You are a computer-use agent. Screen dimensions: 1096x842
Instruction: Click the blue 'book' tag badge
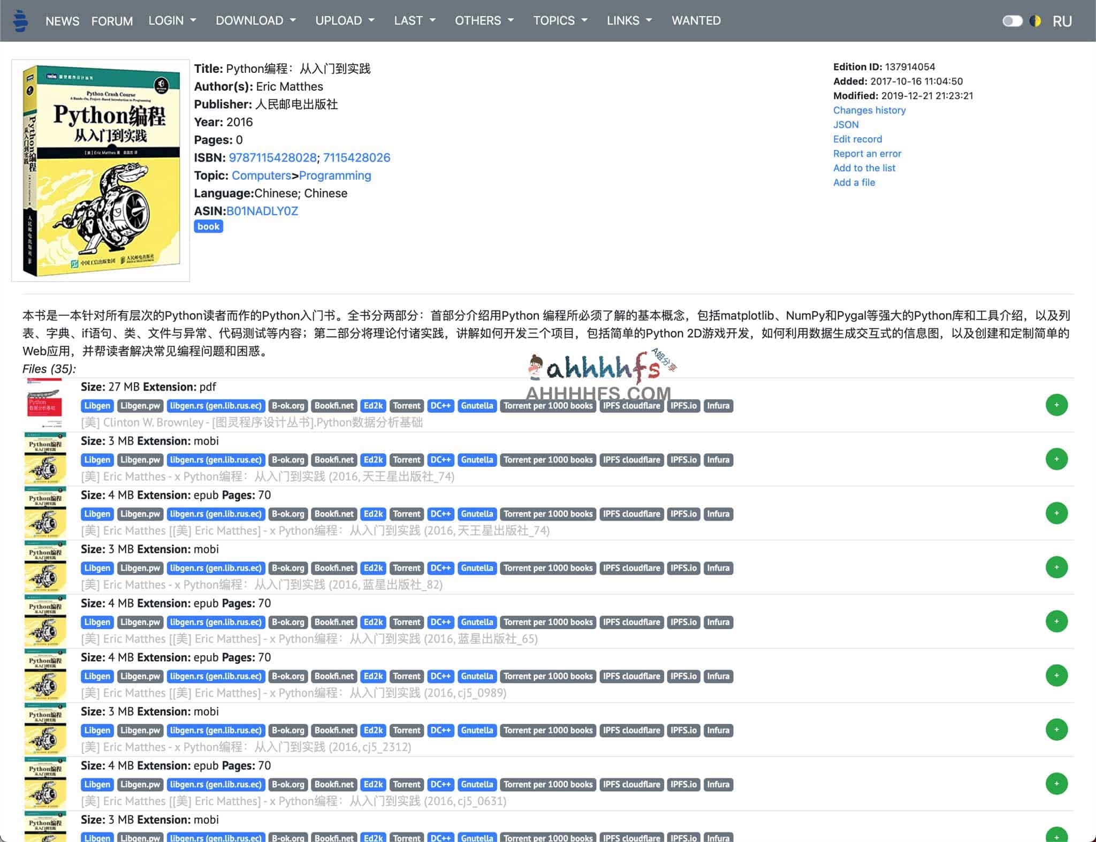coord(208,226)
